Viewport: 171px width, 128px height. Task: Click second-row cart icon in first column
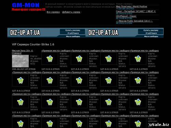[x=21, y=80]
